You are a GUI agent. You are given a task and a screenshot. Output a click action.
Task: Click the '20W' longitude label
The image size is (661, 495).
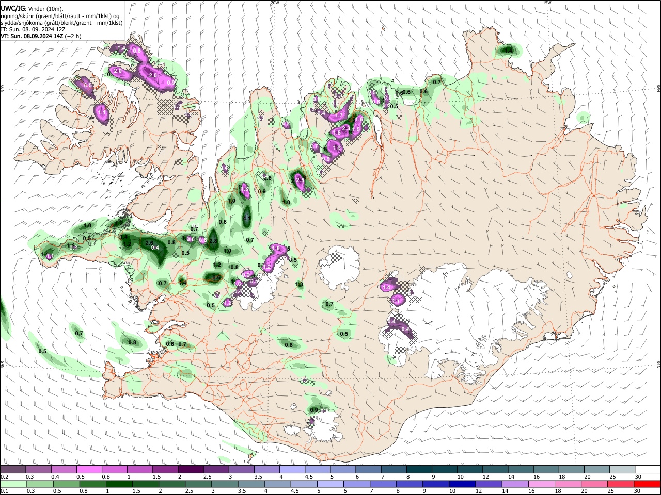(x=275, y=3)
